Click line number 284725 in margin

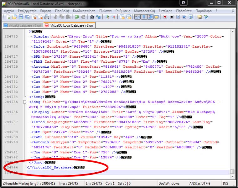pos(11,36)
